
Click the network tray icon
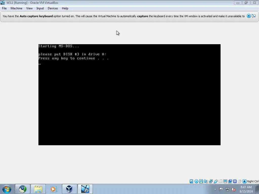(x=227, y=189)
